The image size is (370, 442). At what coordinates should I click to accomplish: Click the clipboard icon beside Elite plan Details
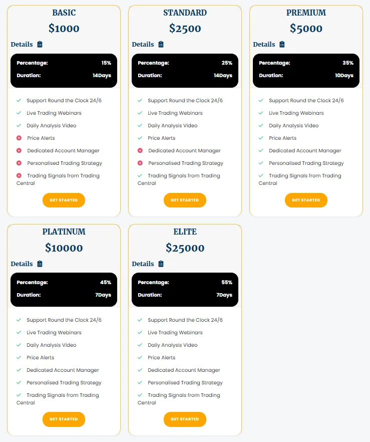point(161,264)
